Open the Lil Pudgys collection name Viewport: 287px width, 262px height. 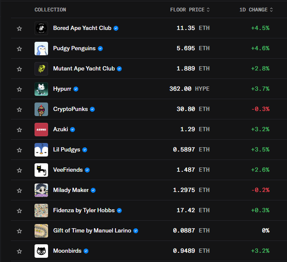pos(67,149)
